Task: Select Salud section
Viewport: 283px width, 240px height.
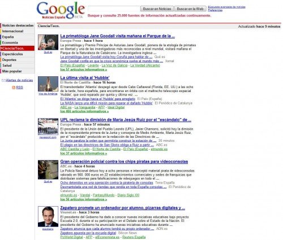Action: [18, 66]
